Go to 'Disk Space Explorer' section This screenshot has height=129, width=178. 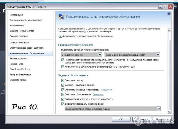point(20,69)
